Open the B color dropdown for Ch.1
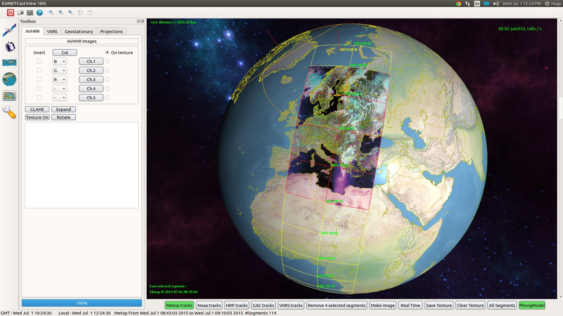 point(60,61)
